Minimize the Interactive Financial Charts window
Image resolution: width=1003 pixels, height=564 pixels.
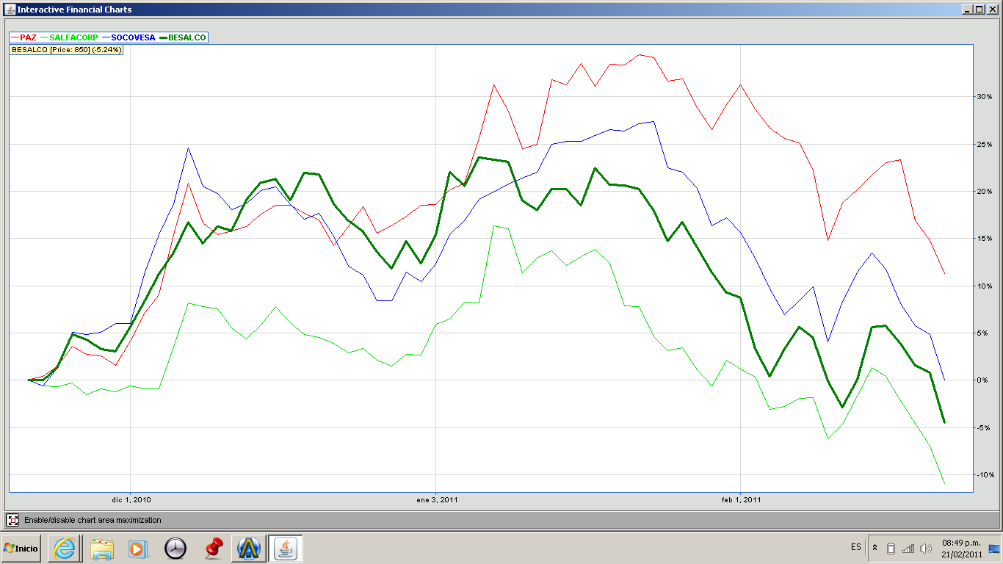point(967,10)
